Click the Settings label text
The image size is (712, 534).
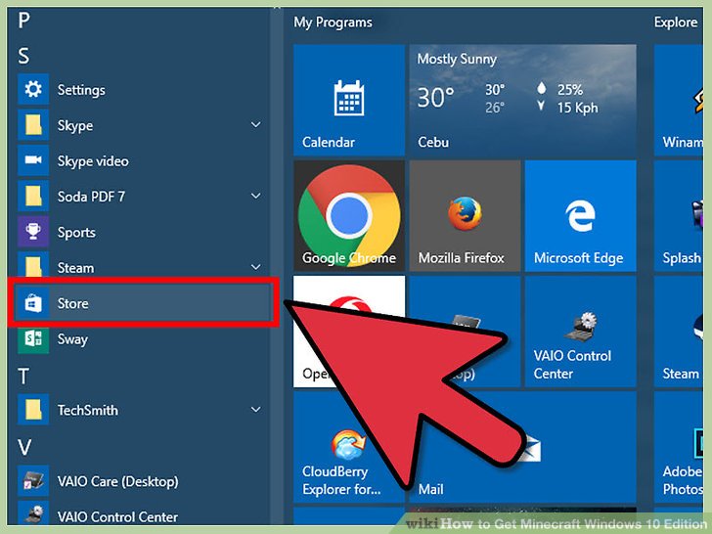[81, 90]
